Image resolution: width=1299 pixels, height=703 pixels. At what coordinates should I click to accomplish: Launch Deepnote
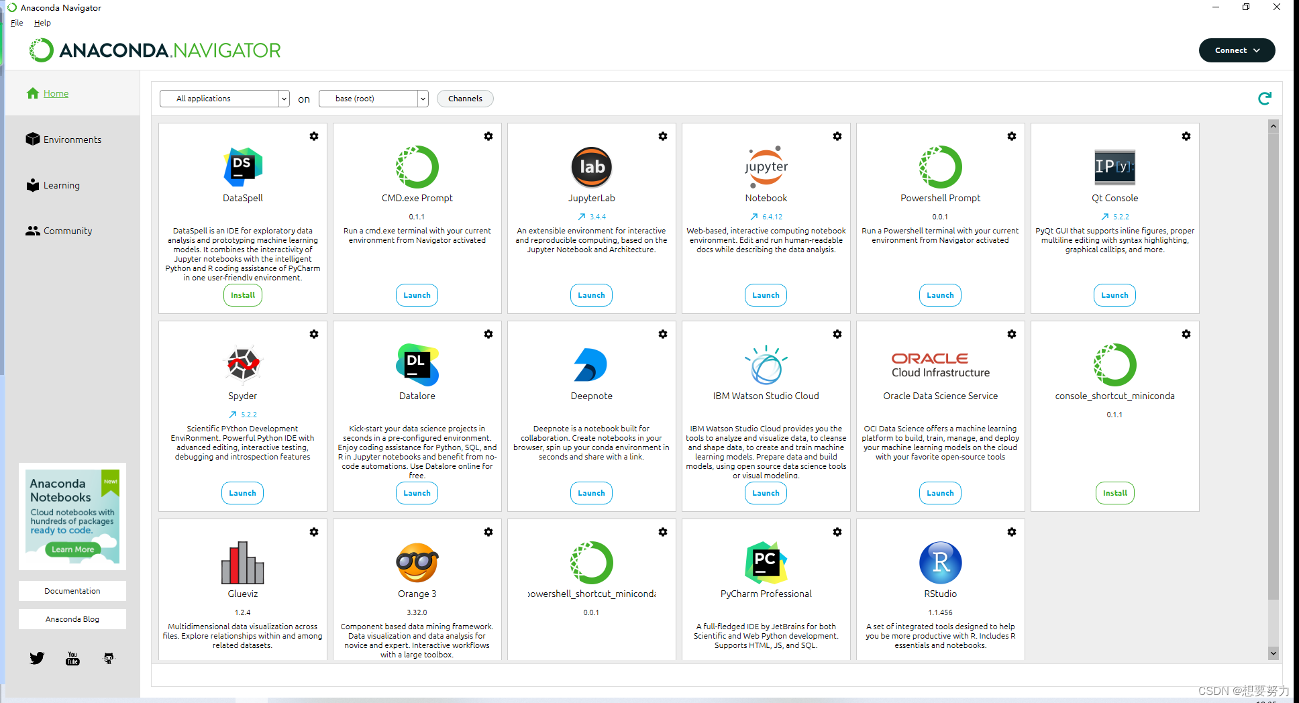(592, 493)
